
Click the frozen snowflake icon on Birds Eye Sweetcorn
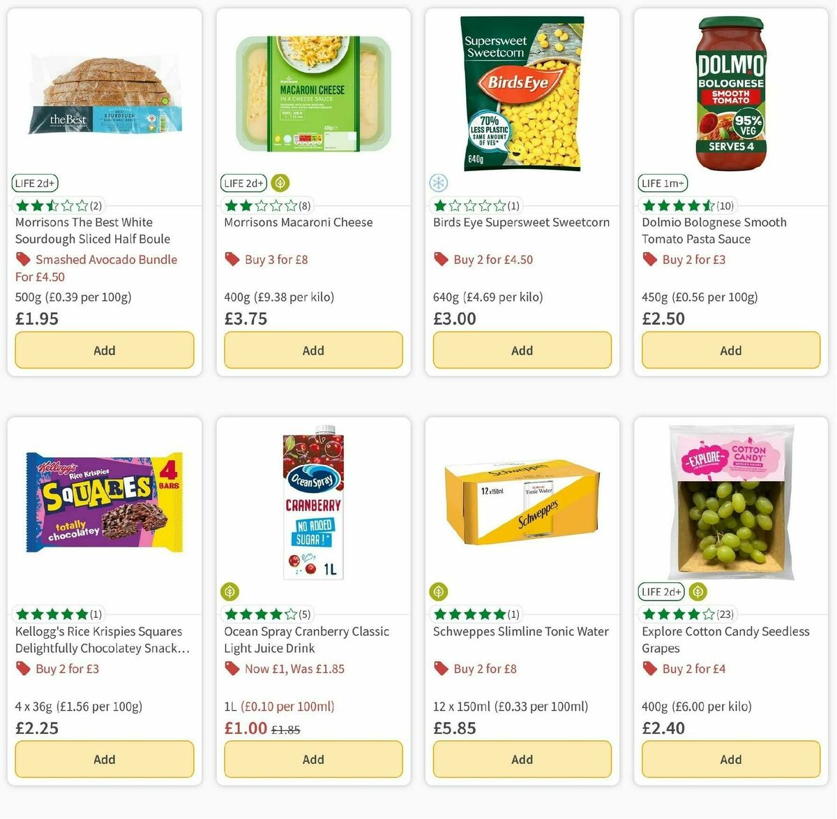[x=438, y=182]
